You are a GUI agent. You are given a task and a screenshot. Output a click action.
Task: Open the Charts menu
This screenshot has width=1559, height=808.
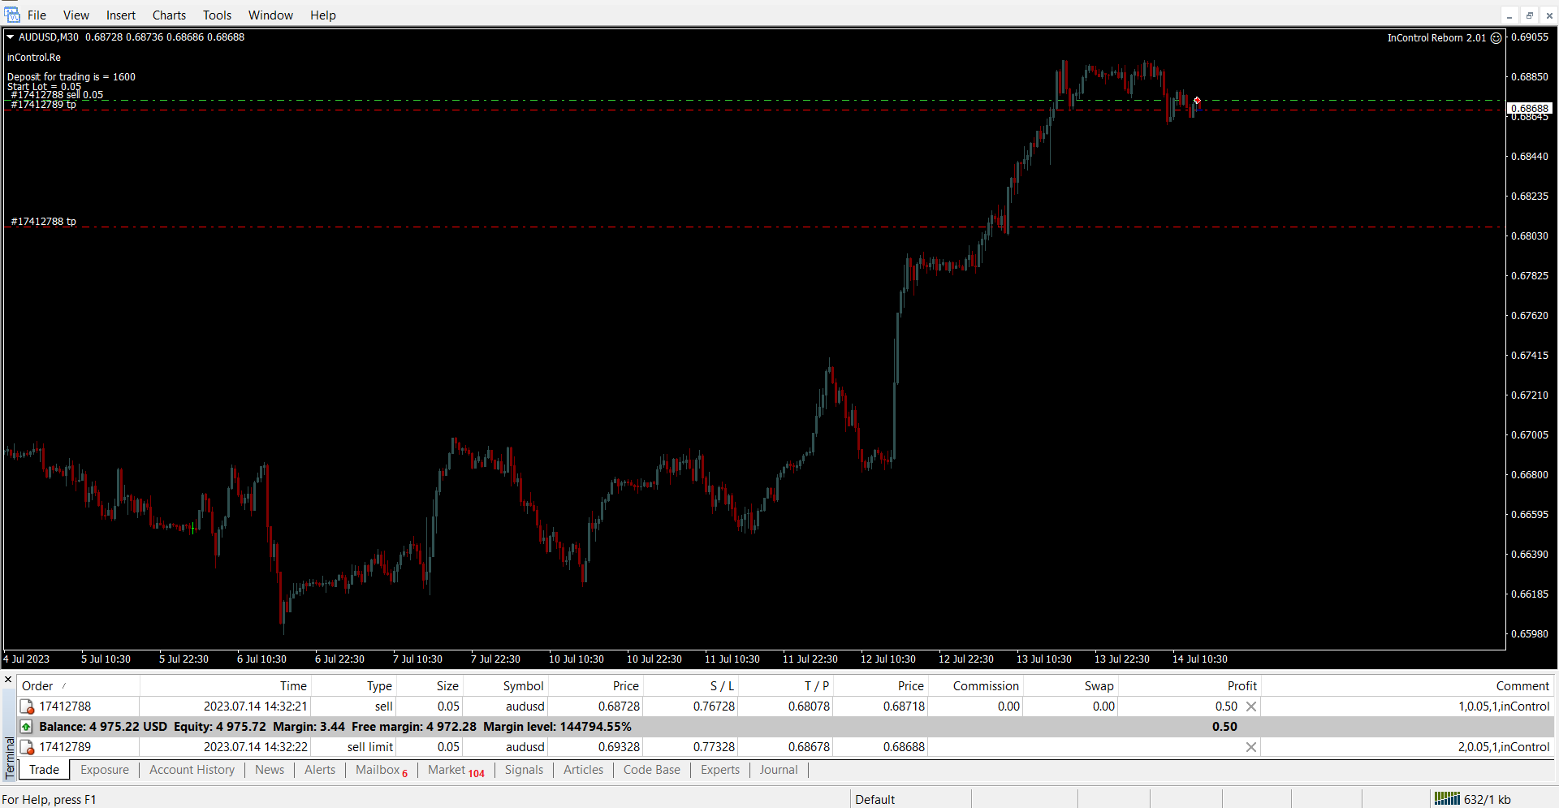[169, 15]
